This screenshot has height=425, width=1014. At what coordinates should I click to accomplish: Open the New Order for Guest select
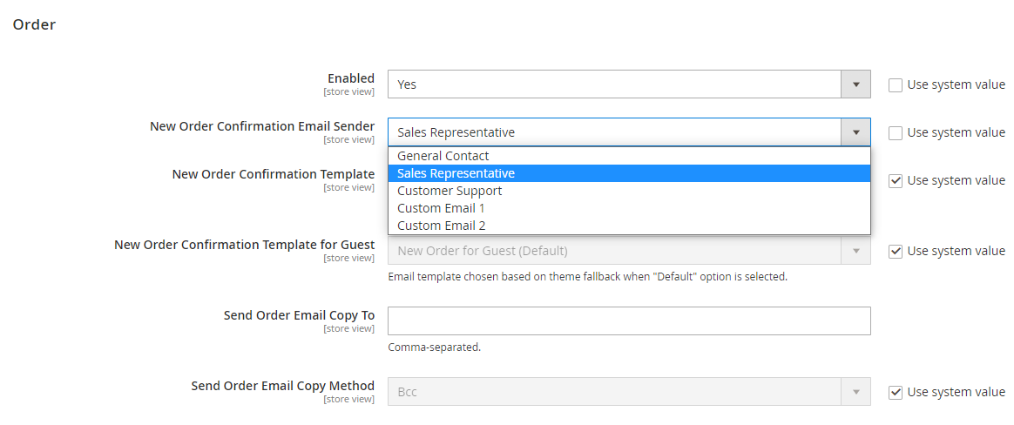pos(629,251)
